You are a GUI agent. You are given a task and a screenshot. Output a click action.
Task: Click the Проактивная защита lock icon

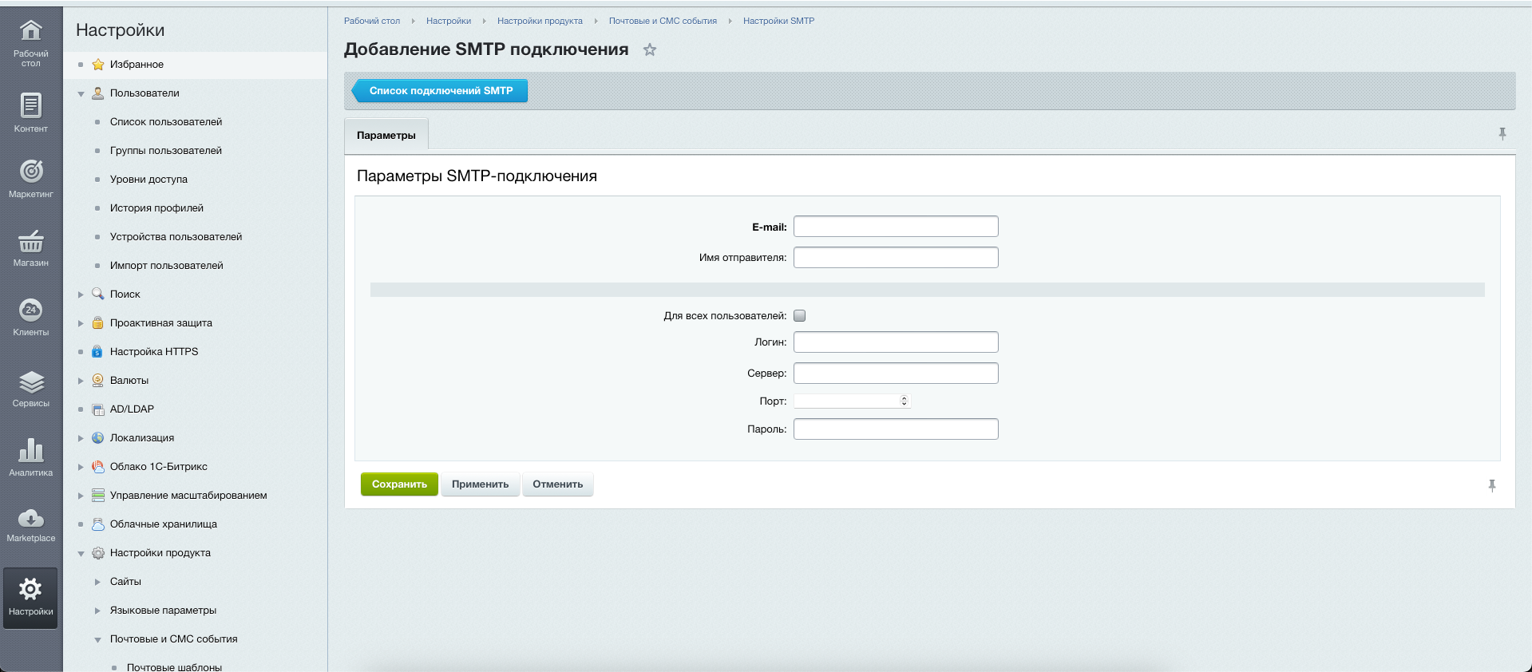click(98, 323)
